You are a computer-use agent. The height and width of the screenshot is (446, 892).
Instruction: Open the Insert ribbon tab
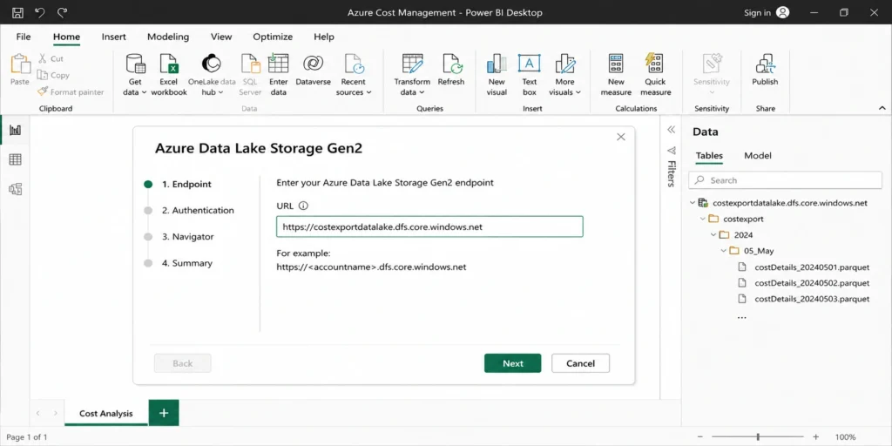click(x=114, y=37)
